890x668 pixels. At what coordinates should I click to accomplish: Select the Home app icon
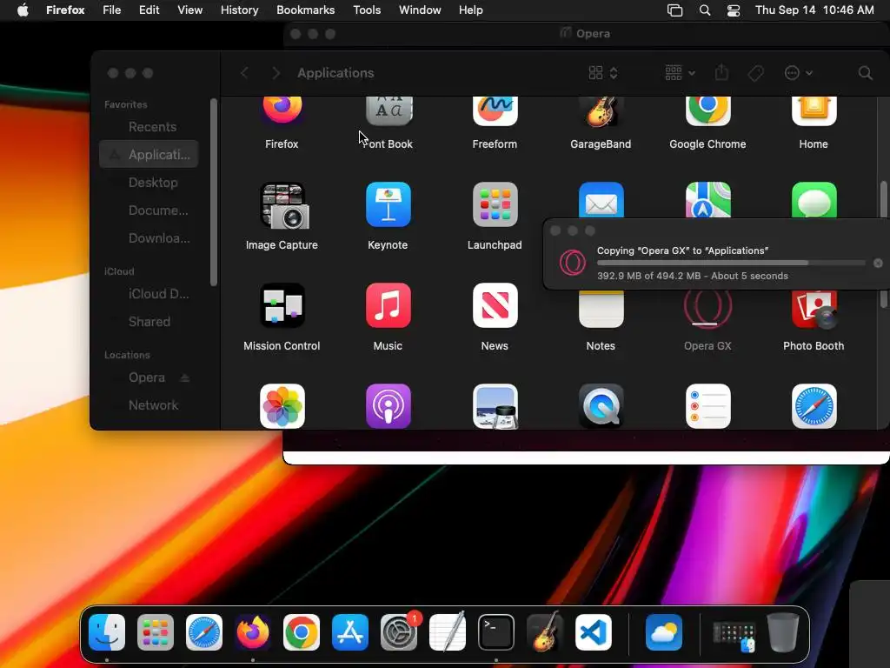point(814,111)
